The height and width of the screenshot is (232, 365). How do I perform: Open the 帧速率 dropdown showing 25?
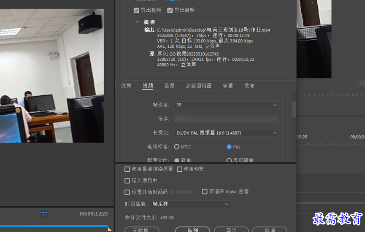[x=226, y=105]
